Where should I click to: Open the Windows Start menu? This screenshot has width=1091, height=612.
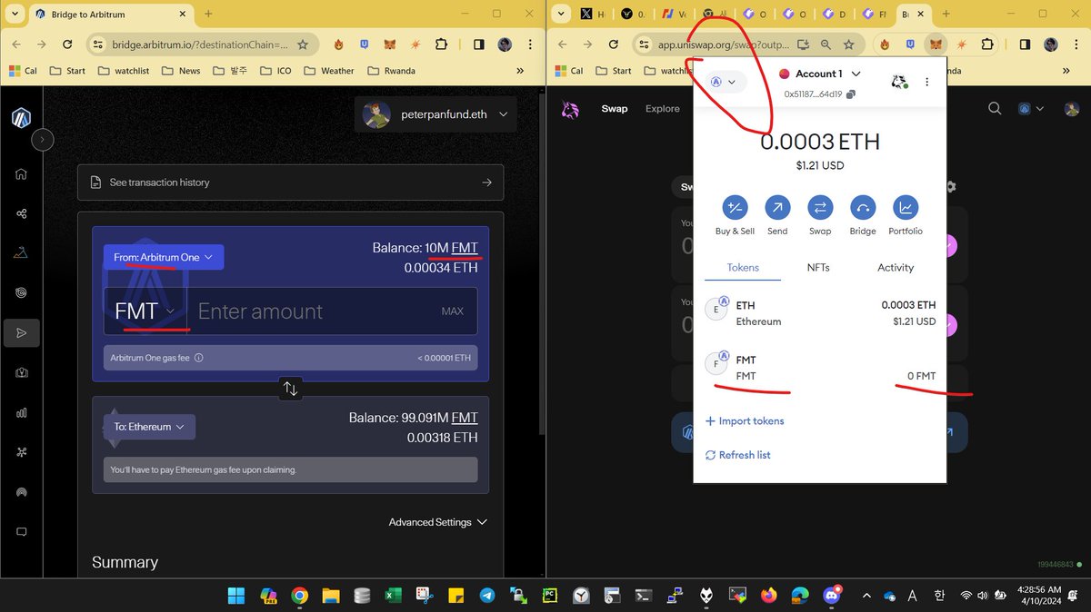236,596
